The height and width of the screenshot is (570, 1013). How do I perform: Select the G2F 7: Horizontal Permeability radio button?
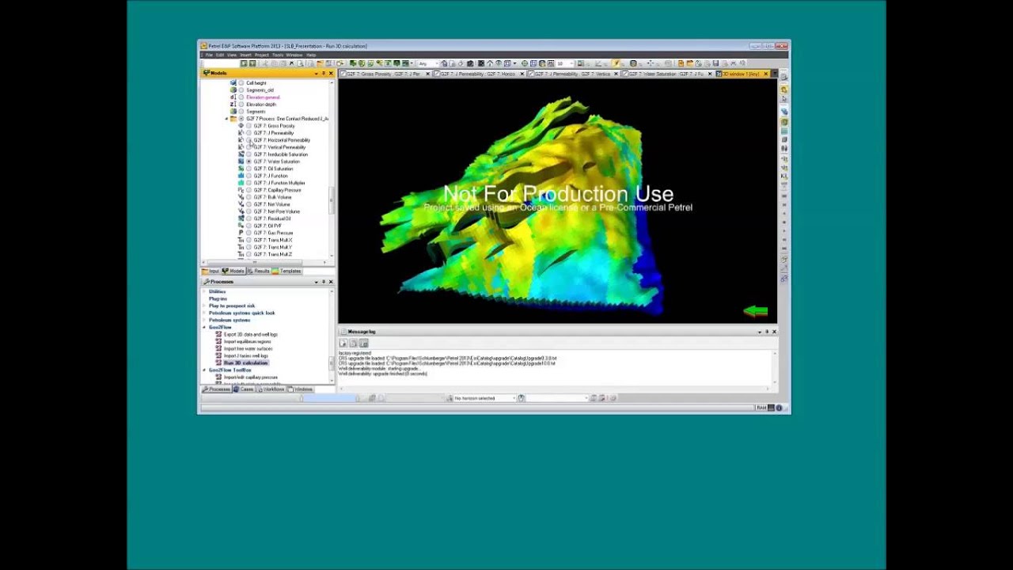click(x=249, y=140)
